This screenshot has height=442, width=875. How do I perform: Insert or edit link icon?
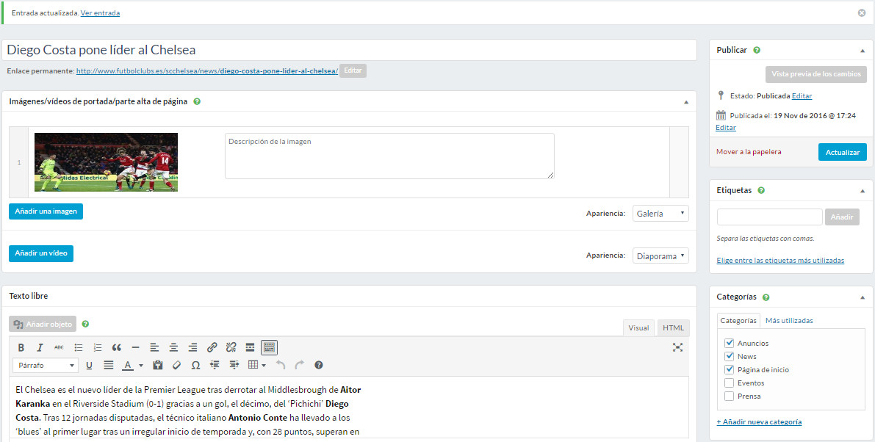point(212,348)
